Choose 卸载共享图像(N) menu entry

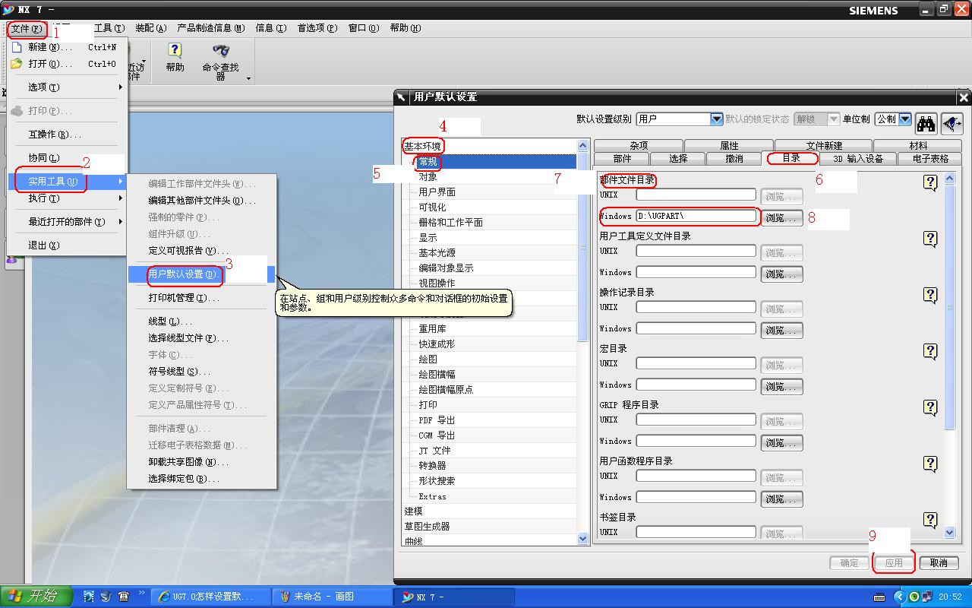(202, 462)
